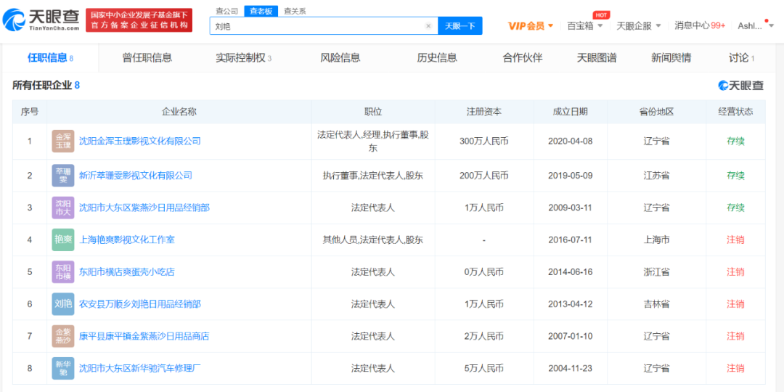Select position text 其他人员,法定代表人,股东
The width and height of the screenshot is (784, 392).
pos(373,240)
